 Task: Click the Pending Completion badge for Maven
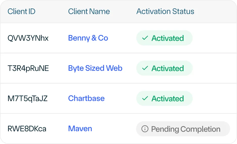(183, 129)
